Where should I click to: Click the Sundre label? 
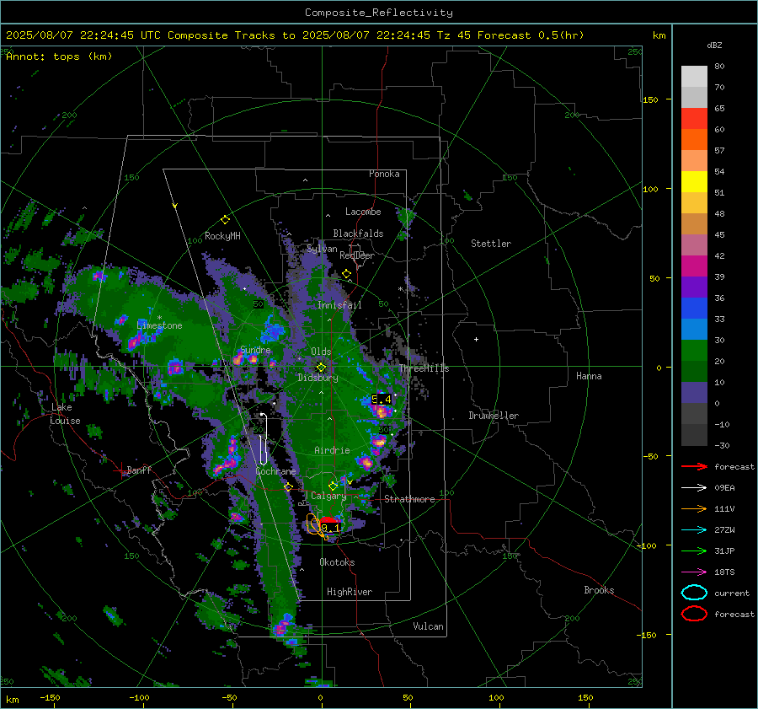[256, 349]
